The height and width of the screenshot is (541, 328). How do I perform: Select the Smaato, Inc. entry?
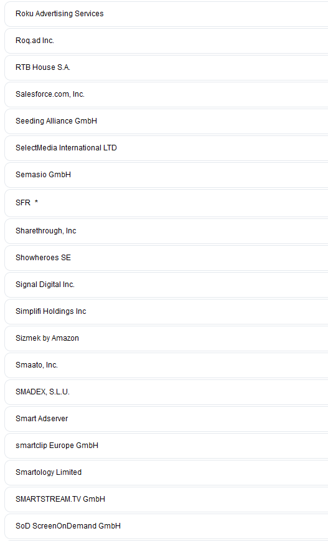tap(166, 366)
